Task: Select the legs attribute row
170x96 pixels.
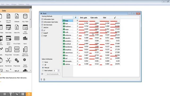Action: click(x=91, y=21)
